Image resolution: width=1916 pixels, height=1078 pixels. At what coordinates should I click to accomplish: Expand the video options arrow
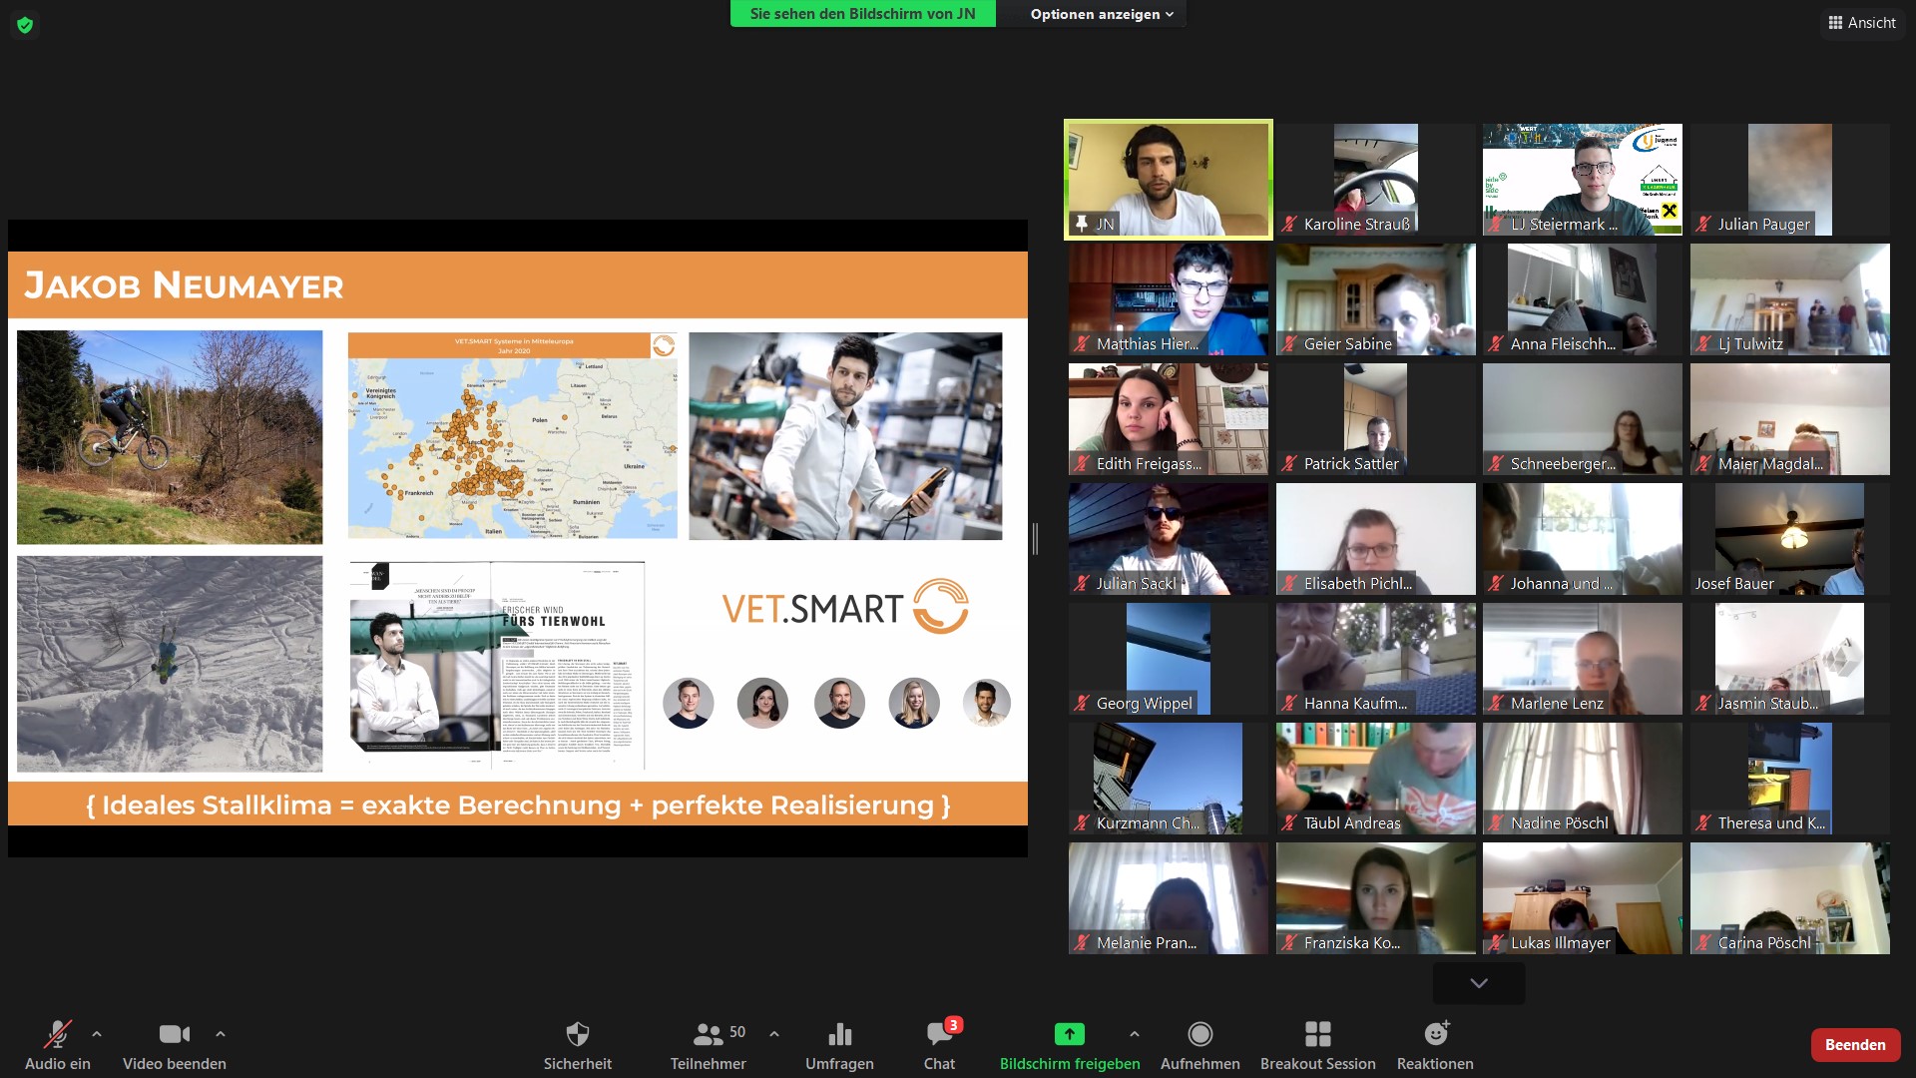pos(221,1034)
